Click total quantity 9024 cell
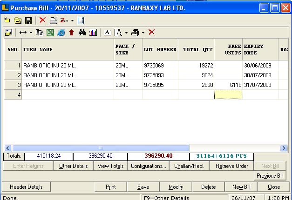Image resolution: width=292 pixels, height=200 pixels. point(196,75)
